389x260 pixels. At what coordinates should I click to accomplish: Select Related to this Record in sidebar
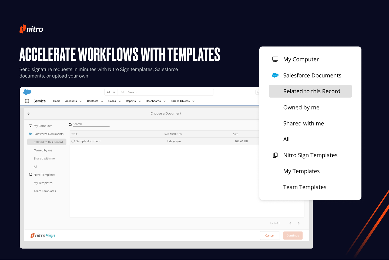pos(48,142)
